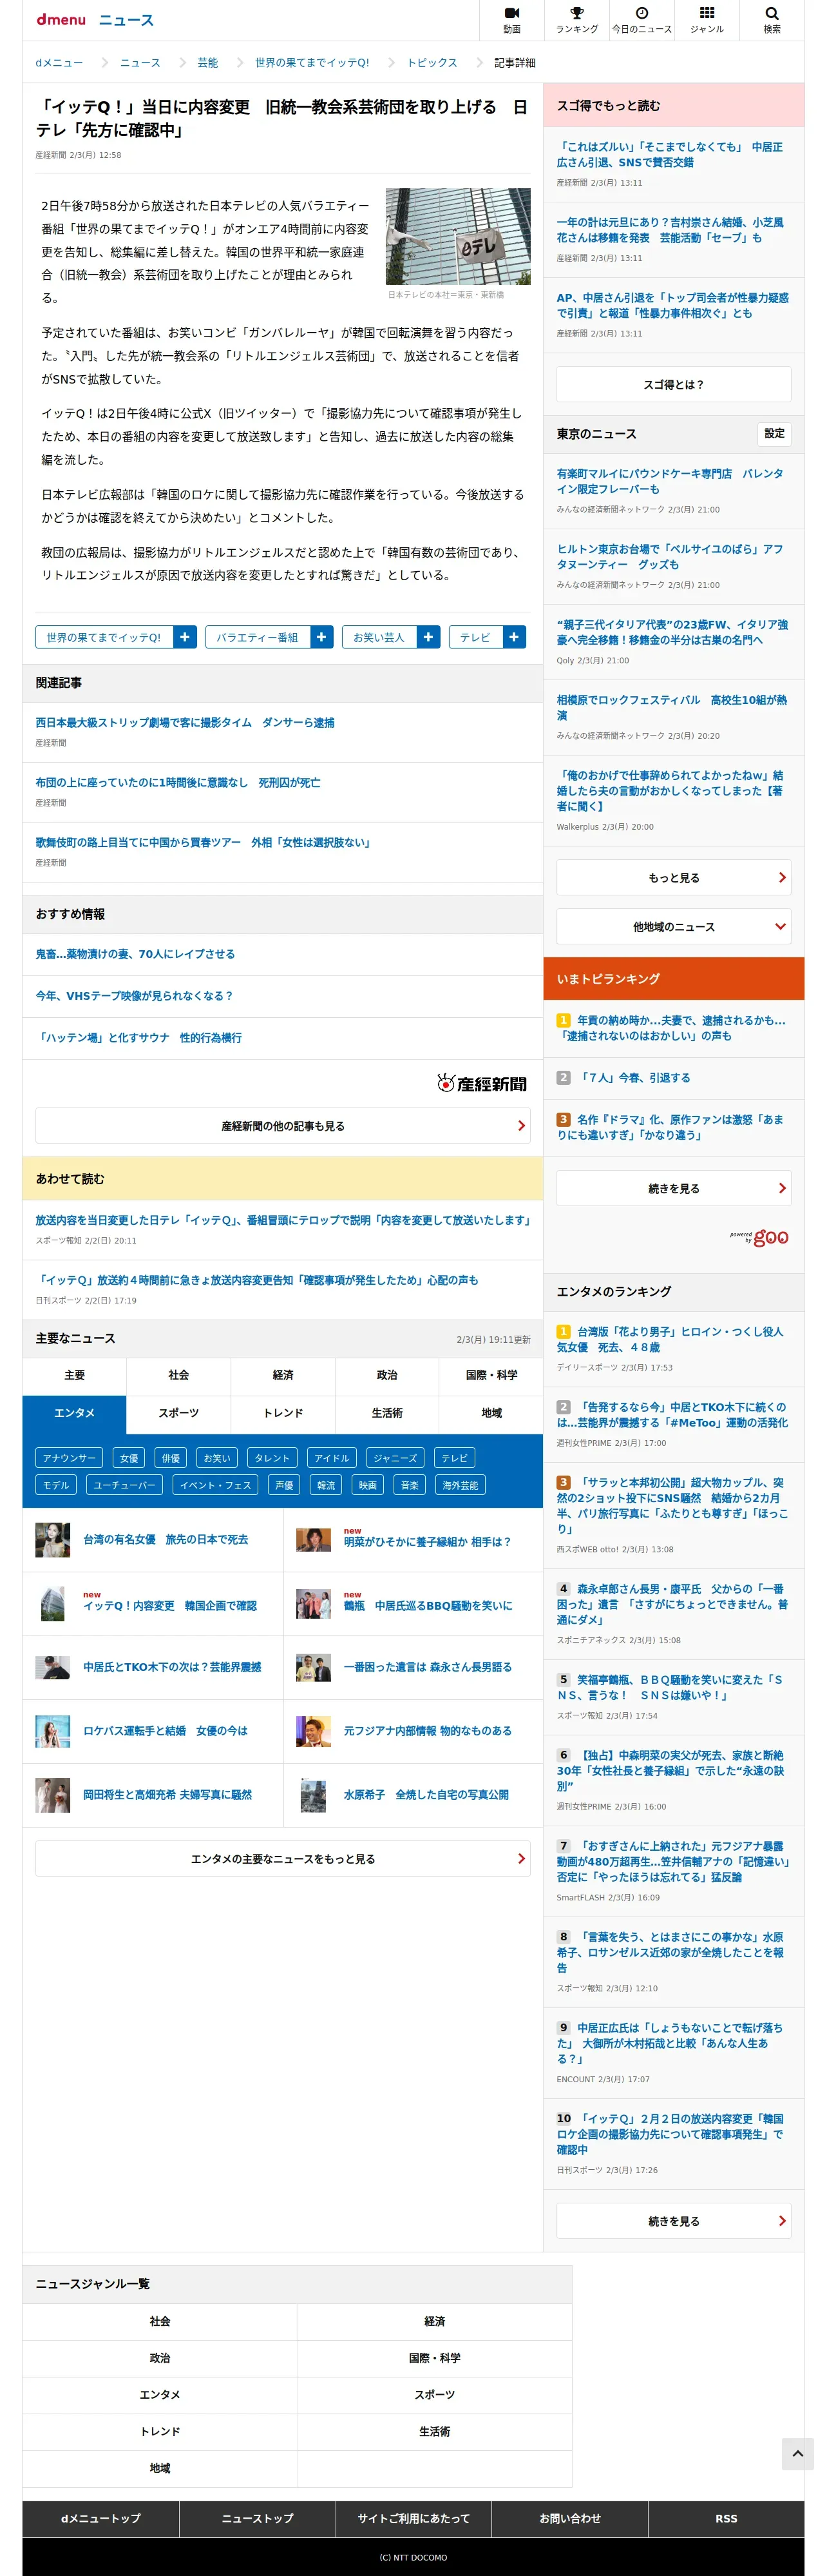Open 西日本最大級ストリップ劇場 related article
Image resolution: width=827 pixels, height=2576 pixels.
pos(185,722)
